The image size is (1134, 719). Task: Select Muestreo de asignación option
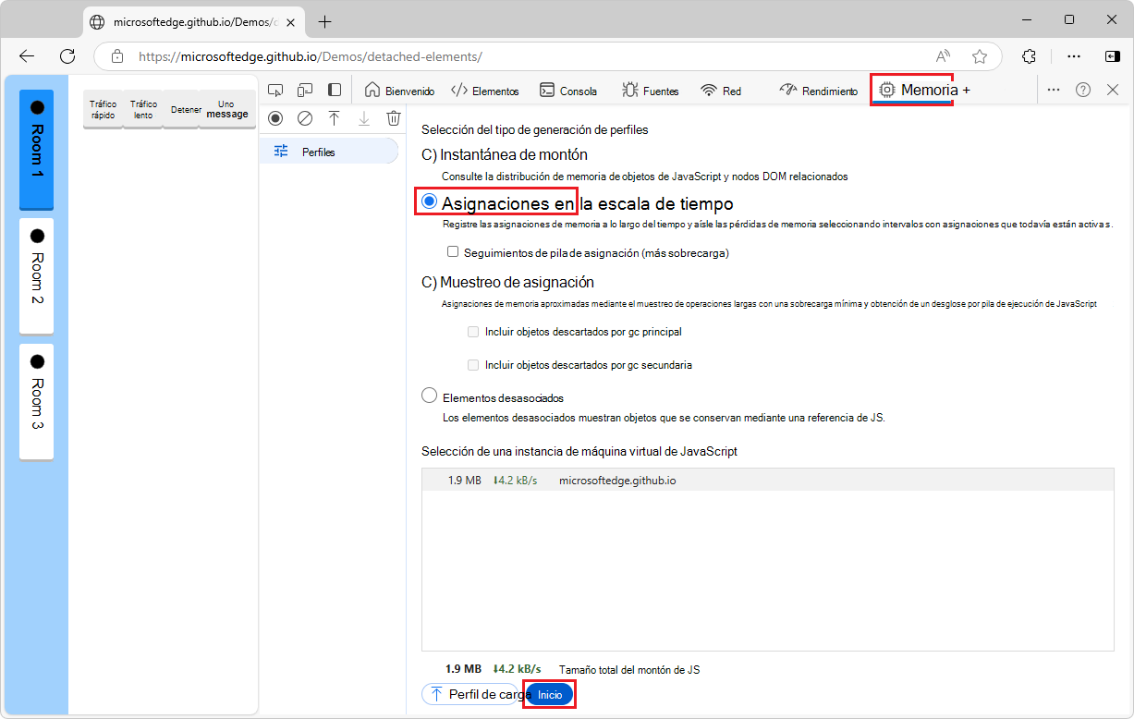[507, 282]
